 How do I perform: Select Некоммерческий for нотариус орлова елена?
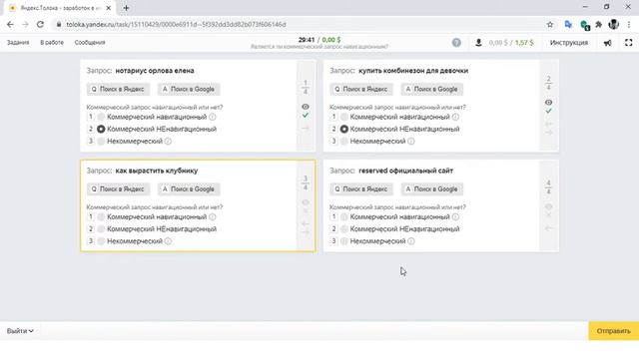tap(101, 142)
